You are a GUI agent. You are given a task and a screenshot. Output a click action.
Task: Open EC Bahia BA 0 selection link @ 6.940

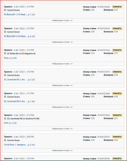tap(19, 36)
